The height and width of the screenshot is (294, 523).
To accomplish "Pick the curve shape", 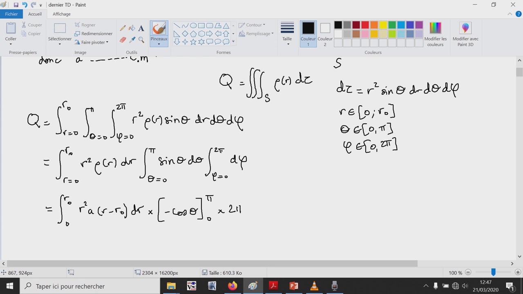I will coord(185,26).
